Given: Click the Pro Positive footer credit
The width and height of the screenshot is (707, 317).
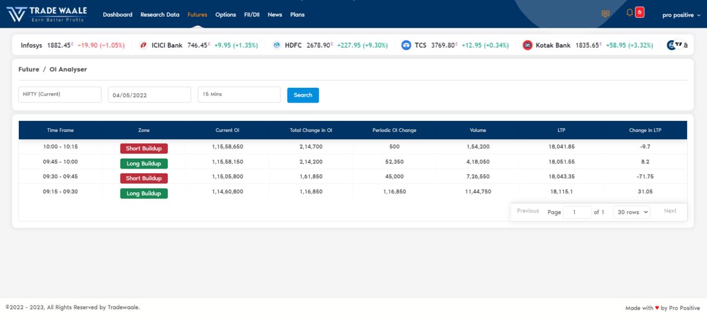Looking at the screenshot, I should 685,308.
